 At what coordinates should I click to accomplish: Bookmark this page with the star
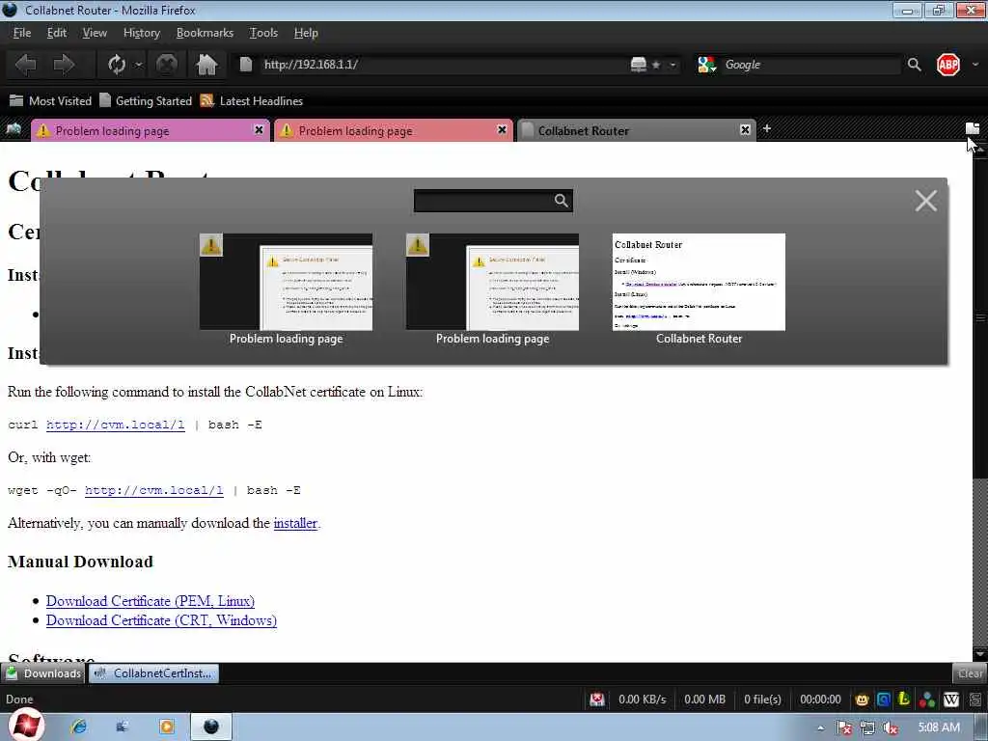656,65
